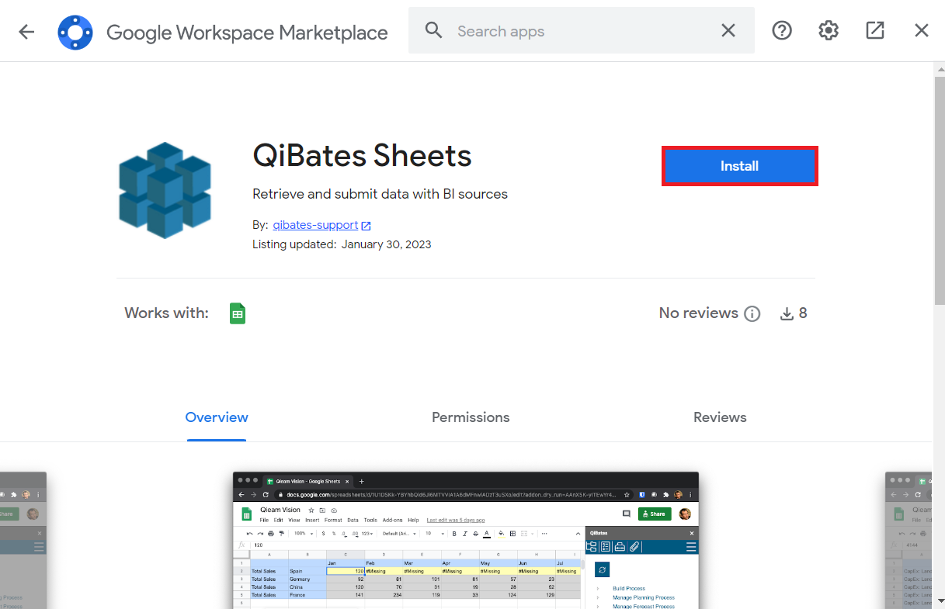Select the center spreadsheet screenshot thumbnail
The width and height of the screenshot is (945, 609).
tap(466, 540)
